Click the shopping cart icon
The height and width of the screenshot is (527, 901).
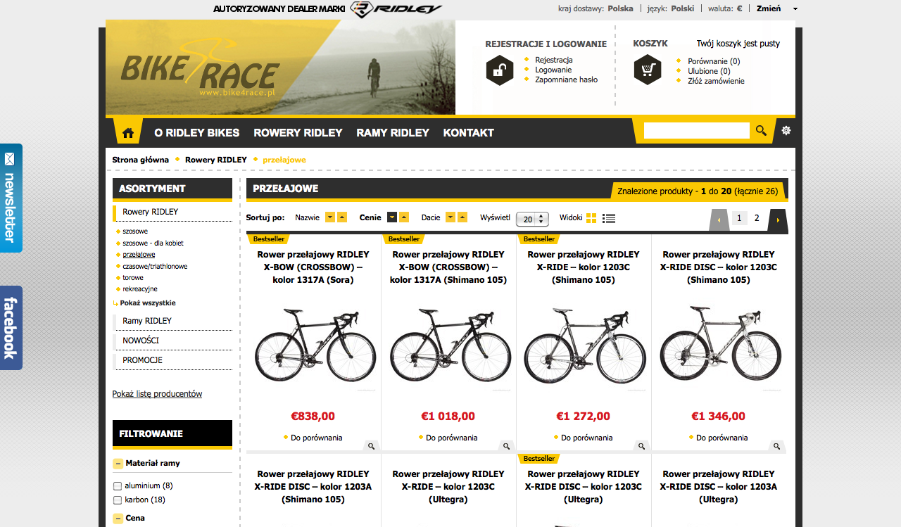click(647, 70)
